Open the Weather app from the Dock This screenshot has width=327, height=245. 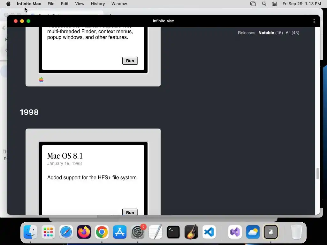253,232
